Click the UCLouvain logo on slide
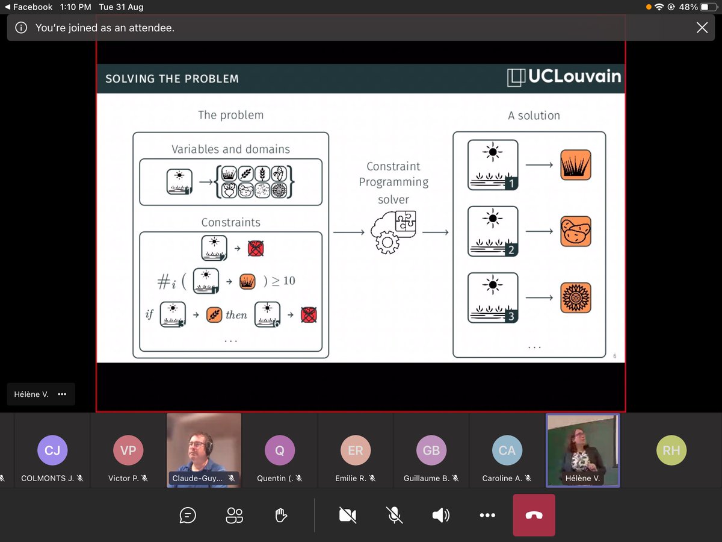This screenshot has height=542, width=722. [x=564, y=77]
